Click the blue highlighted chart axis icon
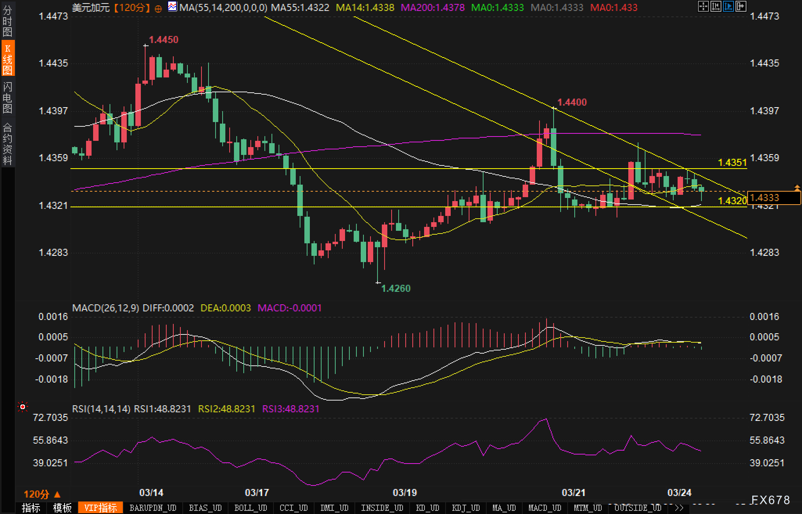802x514 pixels. click(728, 6)
